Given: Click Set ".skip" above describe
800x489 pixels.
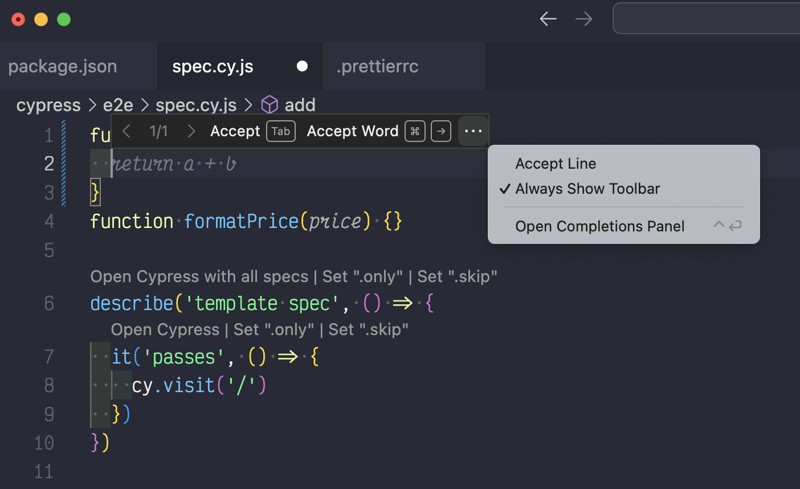Looking at the screenshot, I should tap(458, 276).
